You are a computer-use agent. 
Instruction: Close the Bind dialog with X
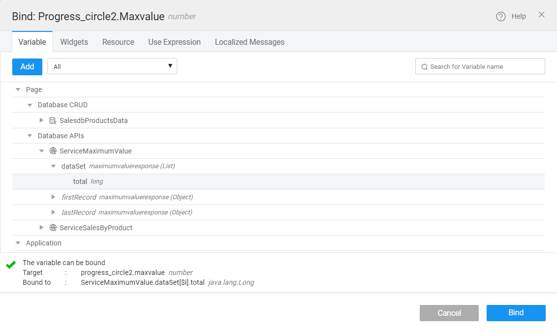[541, 15]
